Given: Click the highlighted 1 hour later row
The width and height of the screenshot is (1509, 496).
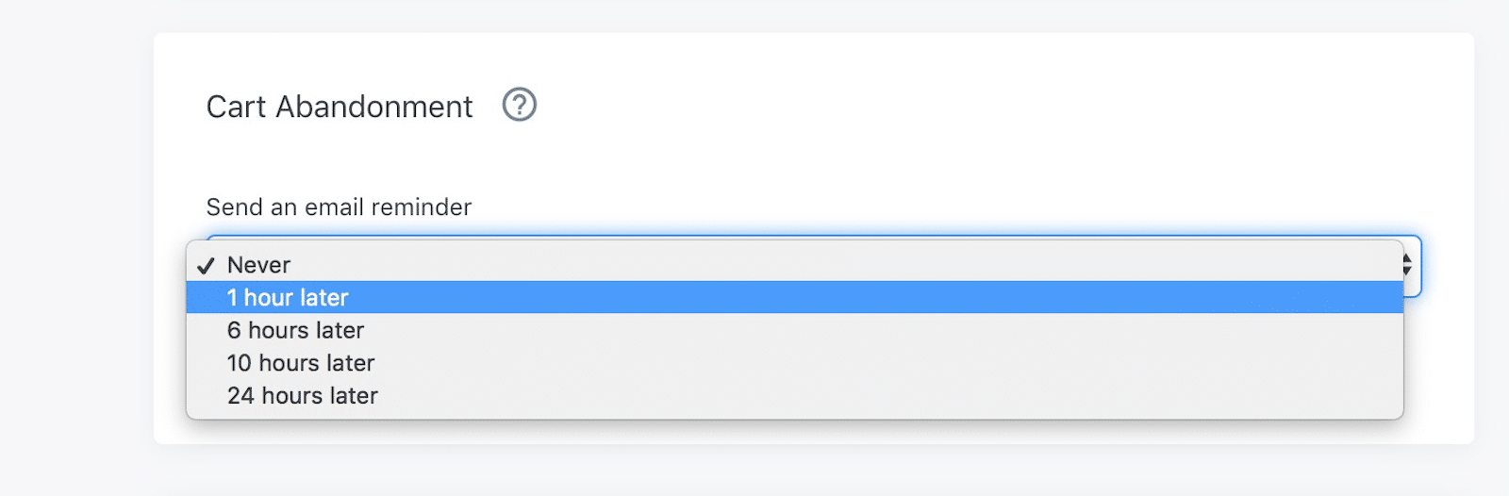Looking at the screenshot, I should pyautogui.click(x=795, y=297).
